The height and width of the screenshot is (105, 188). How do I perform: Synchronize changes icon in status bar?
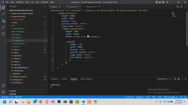pyautogui.click(x=12, y=97)
